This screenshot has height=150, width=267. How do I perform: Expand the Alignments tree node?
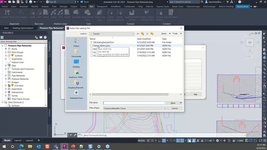tap(5, 59)
